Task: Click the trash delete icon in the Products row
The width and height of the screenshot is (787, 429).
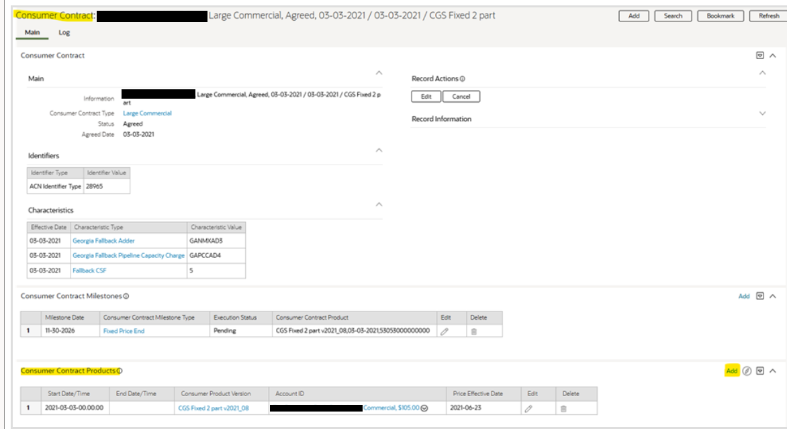Action: tap(563, 408)
